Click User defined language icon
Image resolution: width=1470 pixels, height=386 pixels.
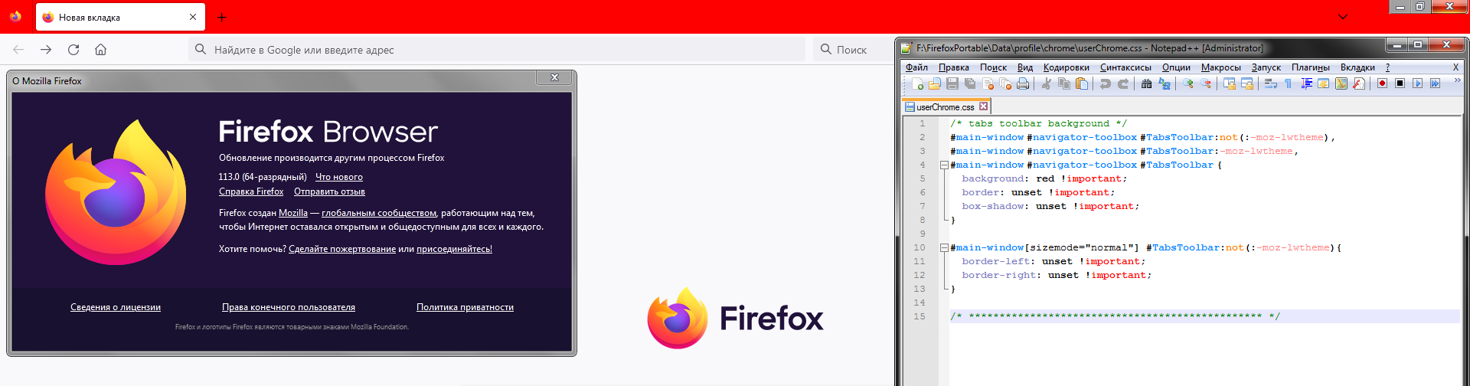point(1324,83)
